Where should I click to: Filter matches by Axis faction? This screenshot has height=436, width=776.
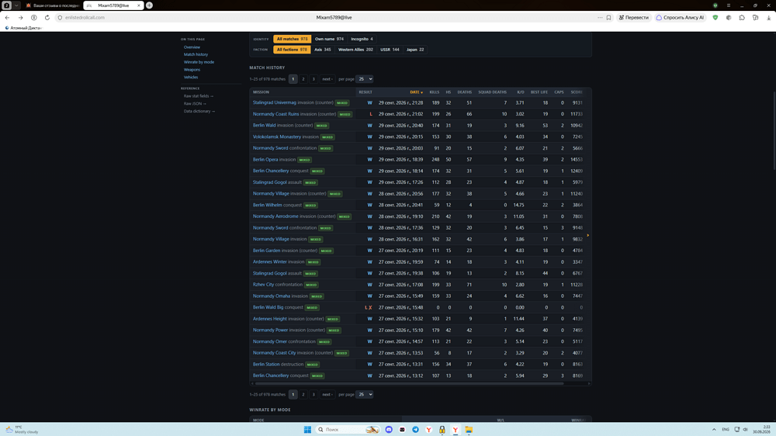tap(323, 50)
